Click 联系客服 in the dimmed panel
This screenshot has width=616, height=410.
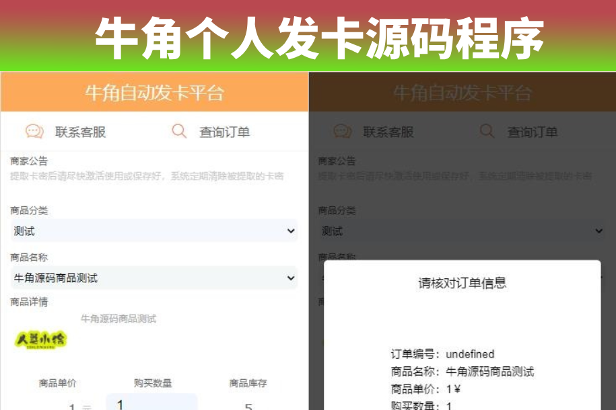coord(388,132)
